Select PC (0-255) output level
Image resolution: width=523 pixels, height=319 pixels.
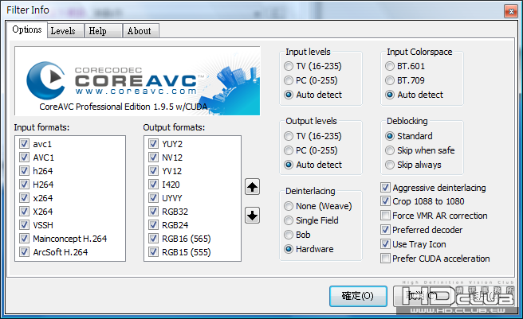point(289,150)
